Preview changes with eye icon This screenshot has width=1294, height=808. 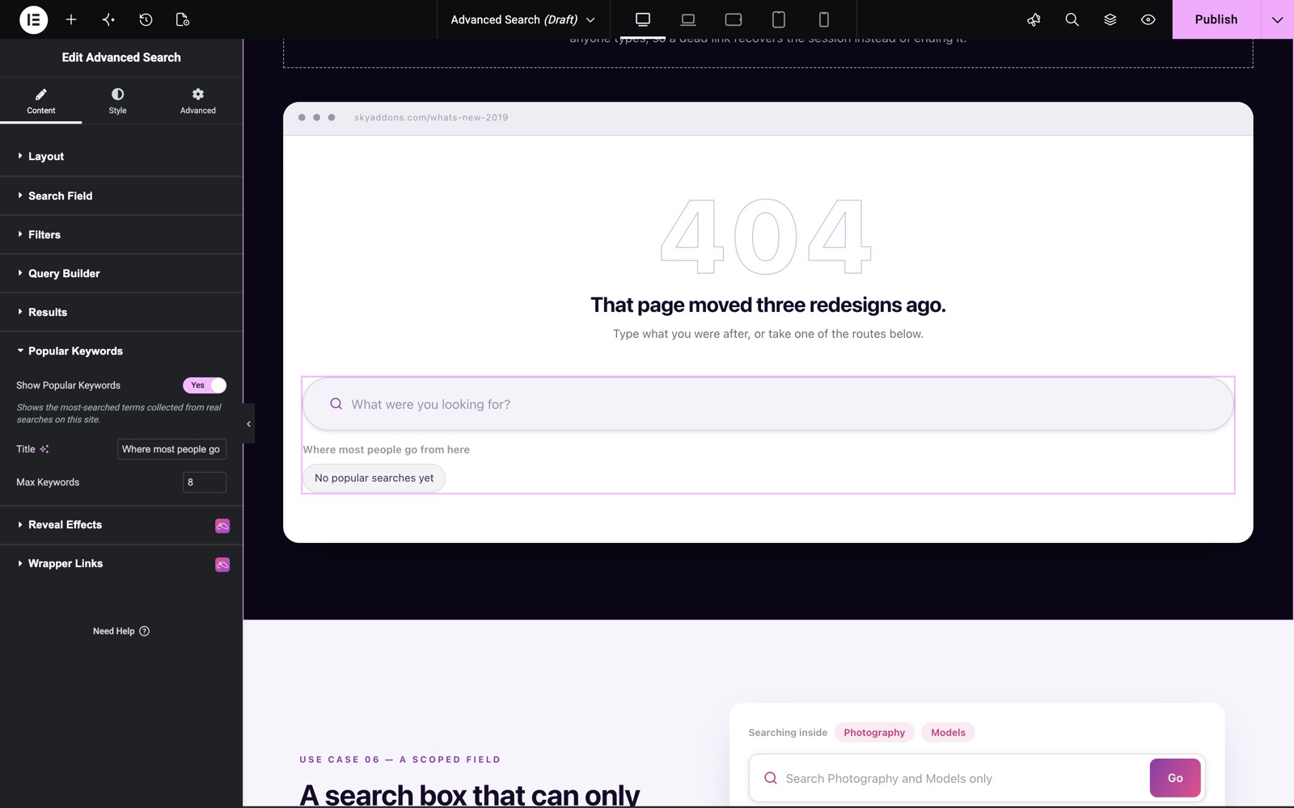[1148, 19]
